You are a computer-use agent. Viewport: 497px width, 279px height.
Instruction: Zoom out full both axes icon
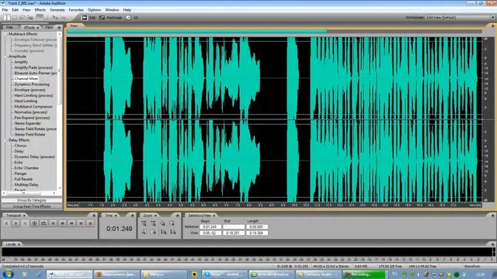pyautogui.click(x=163, y=223)
